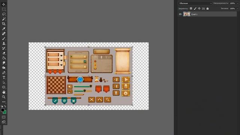Lock image pixels with brush icon
The image size is (240, 135).
pos(195,9)
